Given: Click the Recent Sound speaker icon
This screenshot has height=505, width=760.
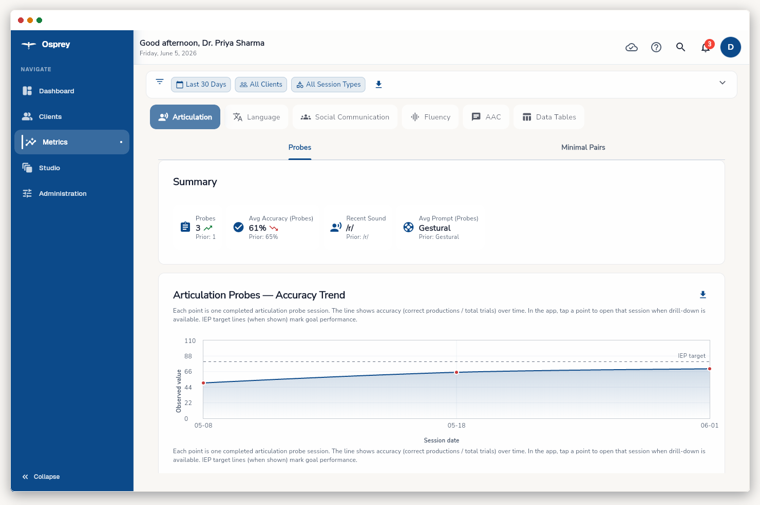Looking at the screenshot, I should point(336,227).
